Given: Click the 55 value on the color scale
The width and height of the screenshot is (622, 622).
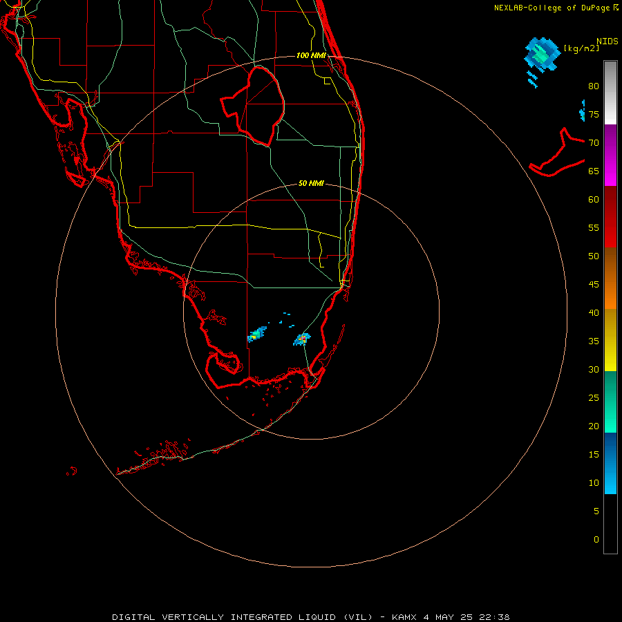Looking at the screenshot, I should tap(594, 227).
